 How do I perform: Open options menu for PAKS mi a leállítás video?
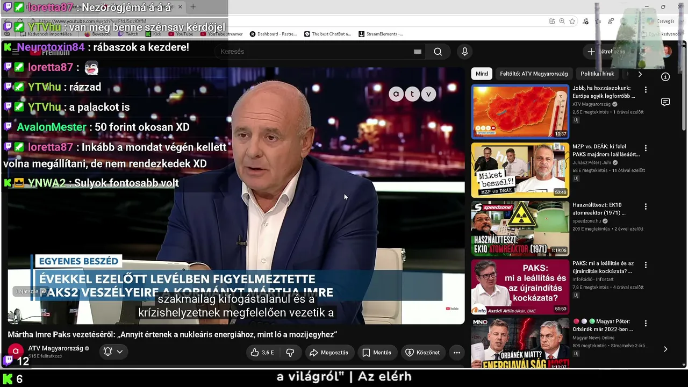646,266
